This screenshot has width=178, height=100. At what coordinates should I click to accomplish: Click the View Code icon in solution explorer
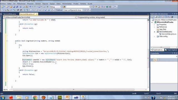coord(163,17)
